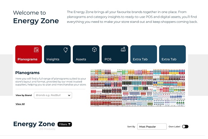Expand the View by Brand chevron arrow
This screenshot has height=139, width=208.
69,95
